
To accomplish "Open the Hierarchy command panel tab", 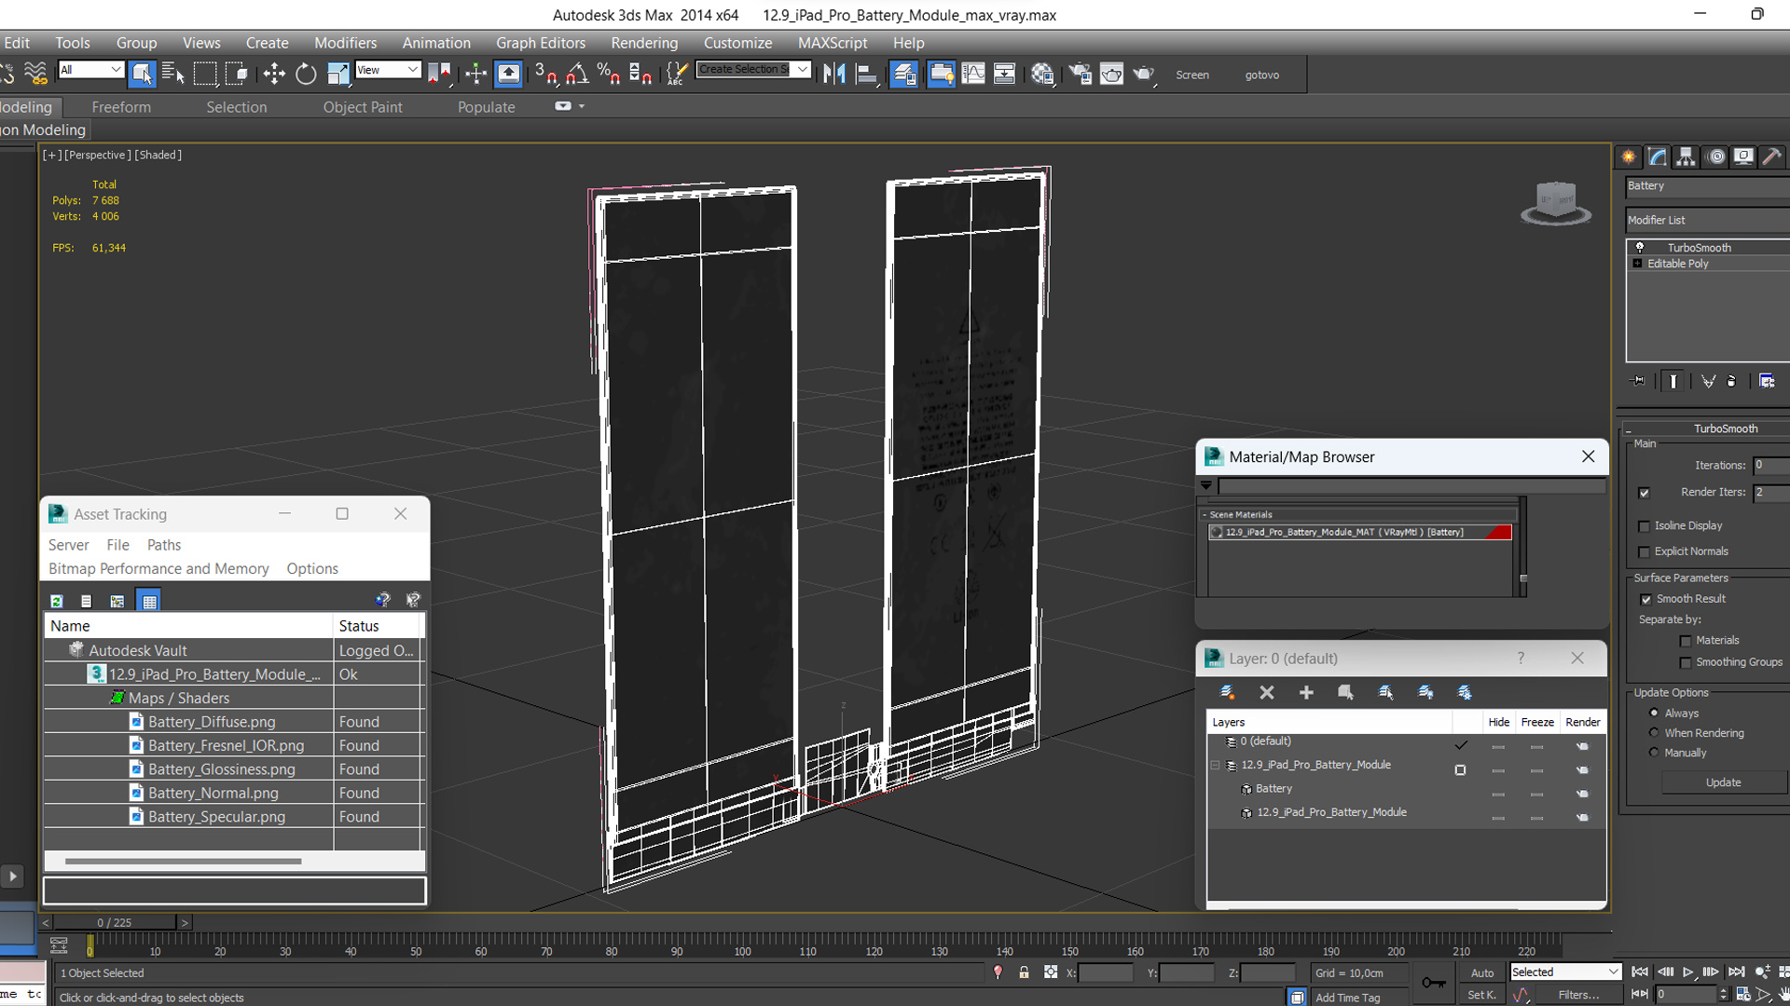I will coord(1686,156).
